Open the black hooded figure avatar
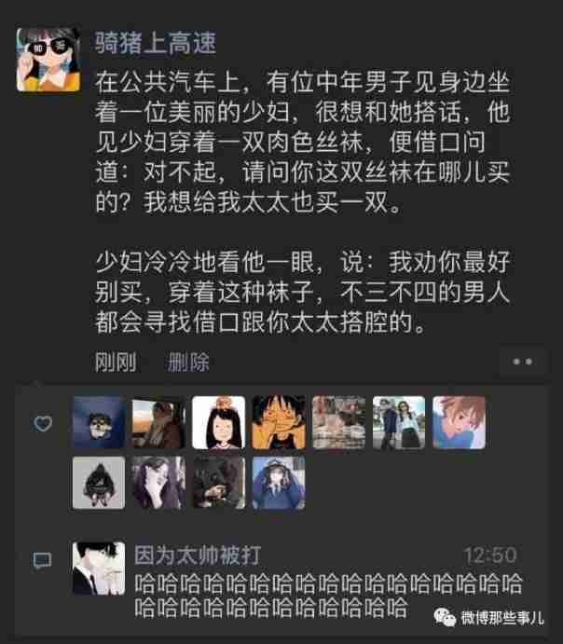 [99, 483]
